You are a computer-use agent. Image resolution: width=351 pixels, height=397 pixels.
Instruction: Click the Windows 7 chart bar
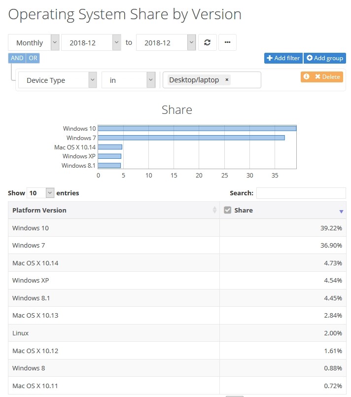click(x=191, y=138)
